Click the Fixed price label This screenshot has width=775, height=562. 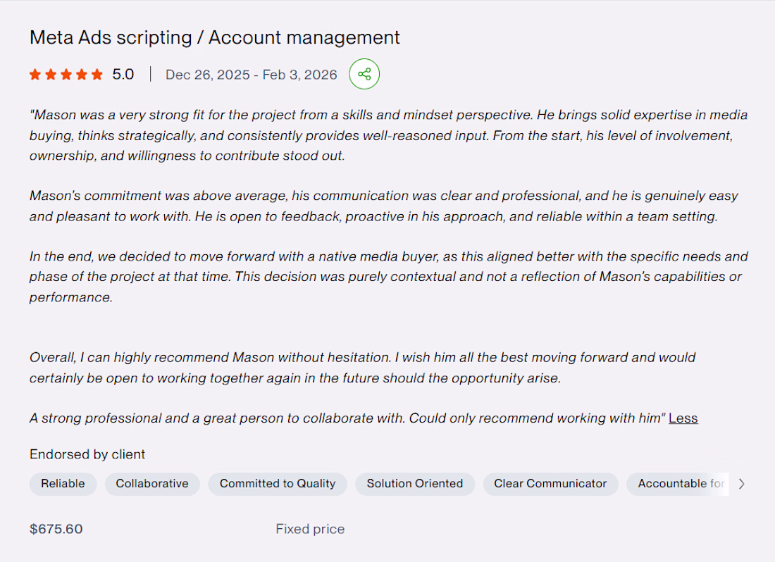310,529
